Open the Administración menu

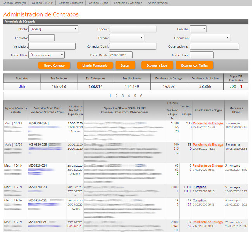point(158,3)
